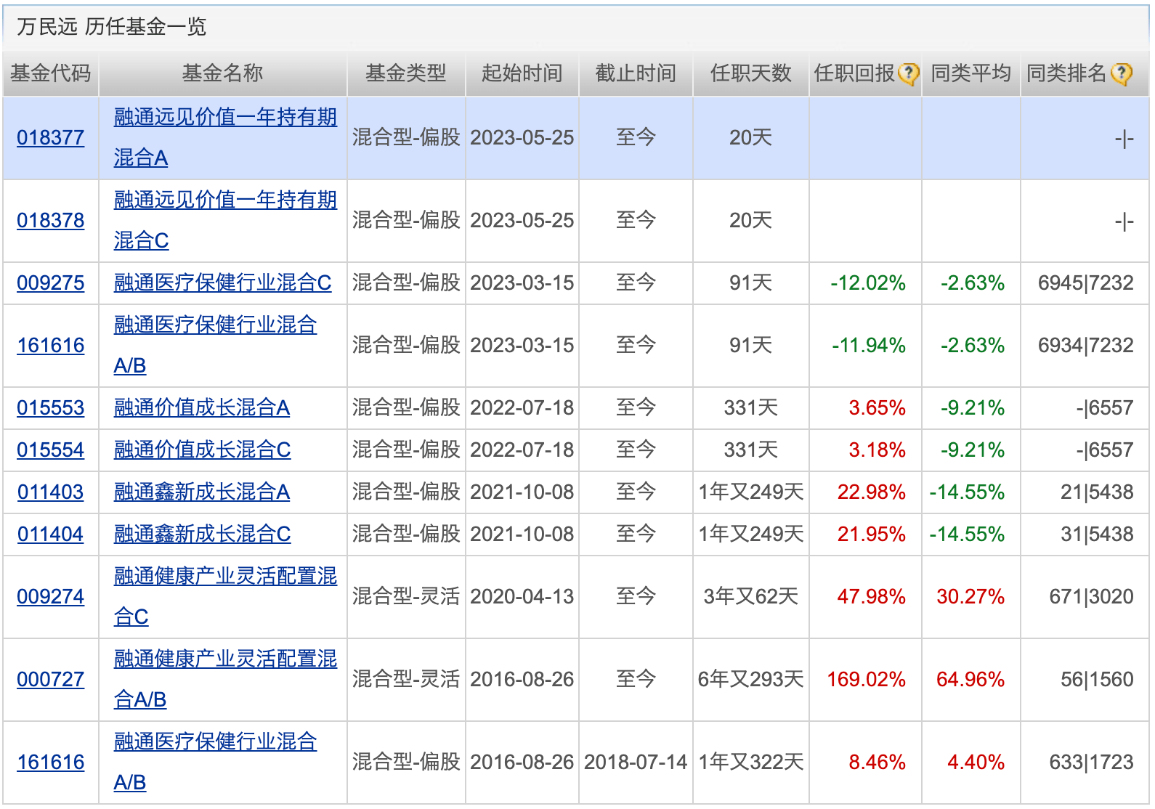Select the 6945|7232 ranking cell
Viewport: 1155px width, 809px height.
pos(1086,282)
